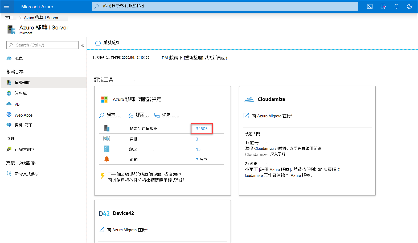This screenshot has width=418, height=243.
Task: Go to 常用 breadcrumb
Action: coord(9,18)
